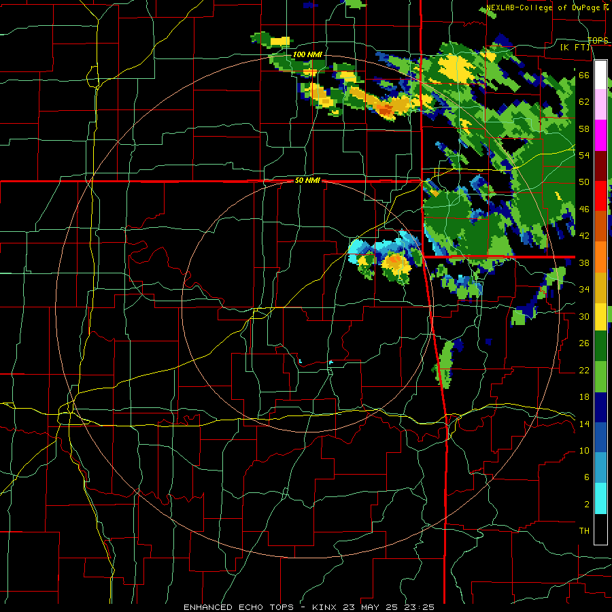Click the 'TOPS' legend title

(598, 40)
